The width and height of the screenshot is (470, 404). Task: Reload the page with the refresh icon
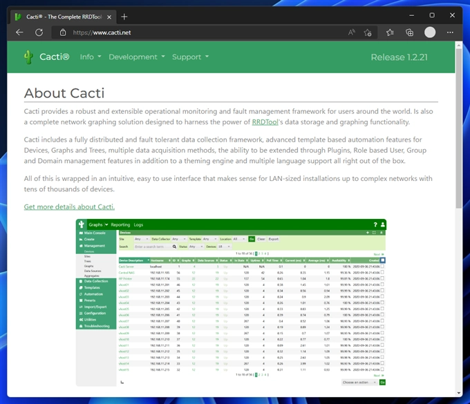tap(39, 32)
